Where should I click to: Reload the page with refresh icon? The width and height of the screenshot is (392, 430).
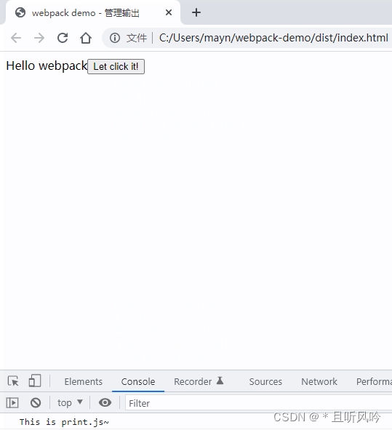(63, 38)
